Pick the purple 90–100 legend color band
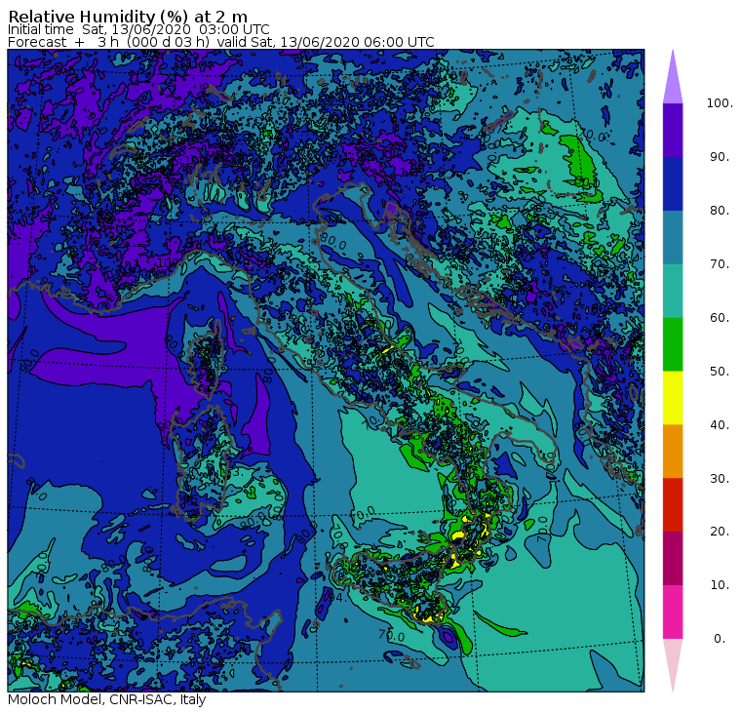This screenshot has width=741, height=713. pos(673,130)
